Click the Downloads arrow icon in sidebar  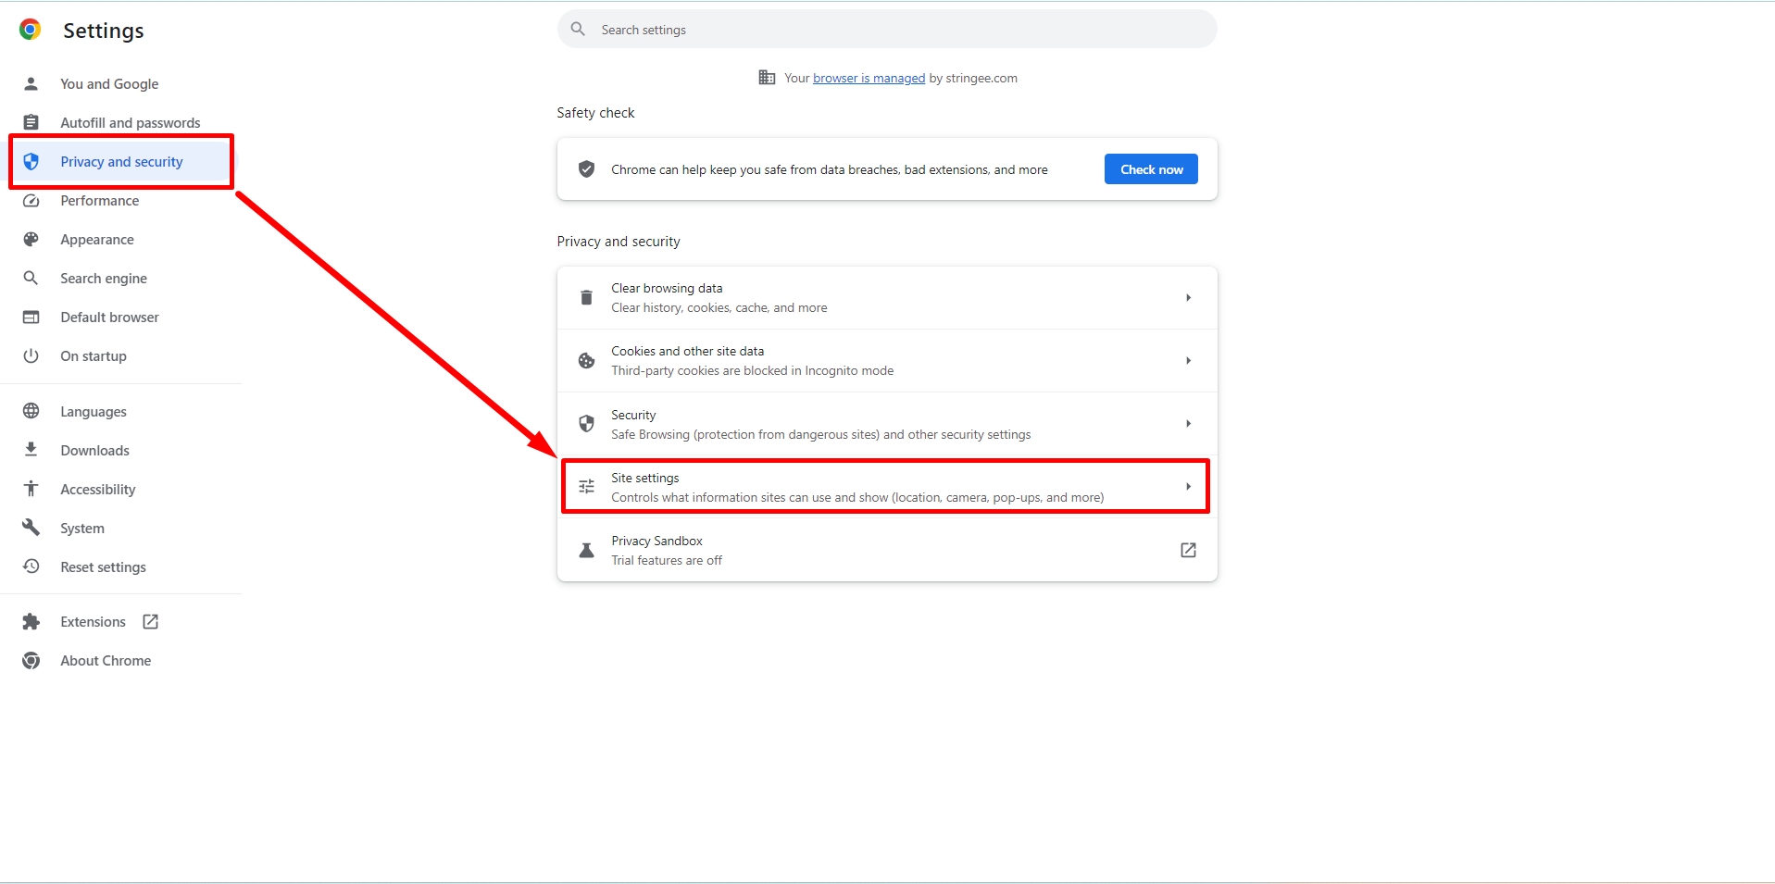point(31,450)
